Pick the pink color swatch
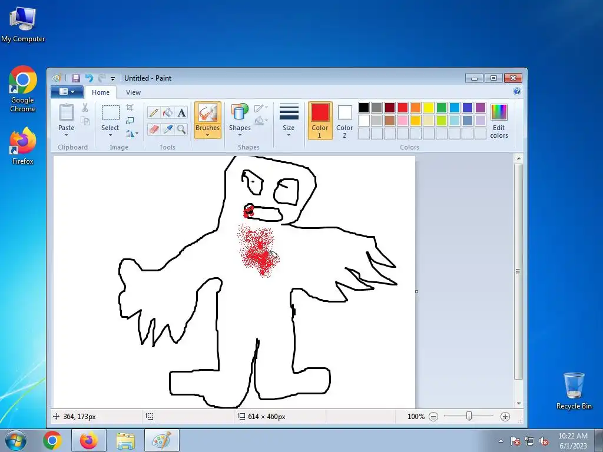Viewport: 603px width, 452px height. [403, 121]
